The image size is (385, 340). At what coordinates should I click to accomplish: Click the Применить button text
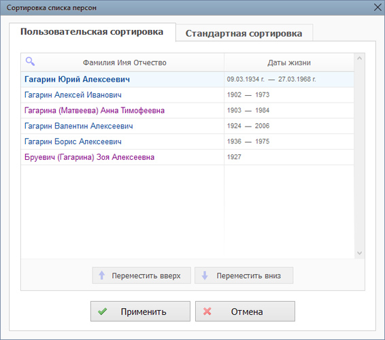144,311
